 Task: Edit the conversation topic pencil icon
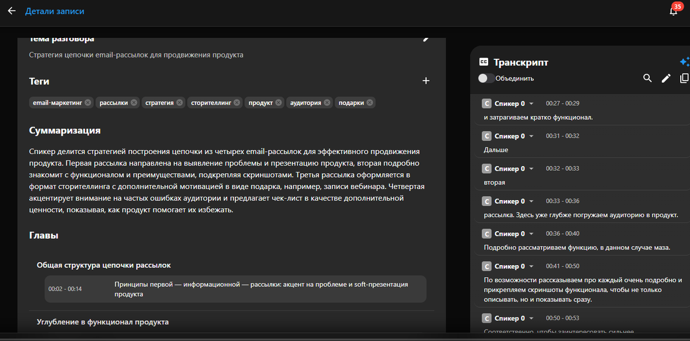426,39
